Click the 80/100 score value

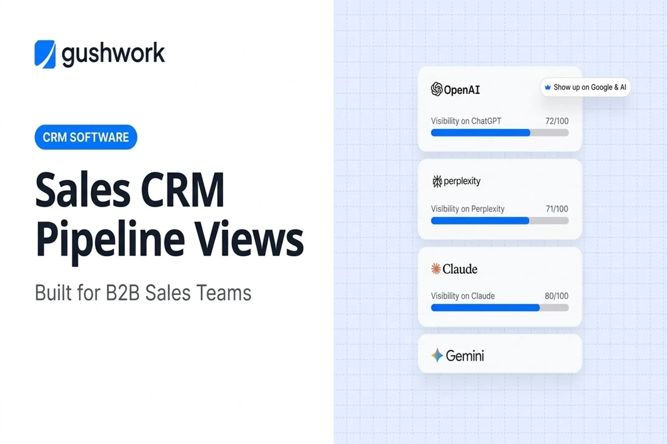pos(556,296)
